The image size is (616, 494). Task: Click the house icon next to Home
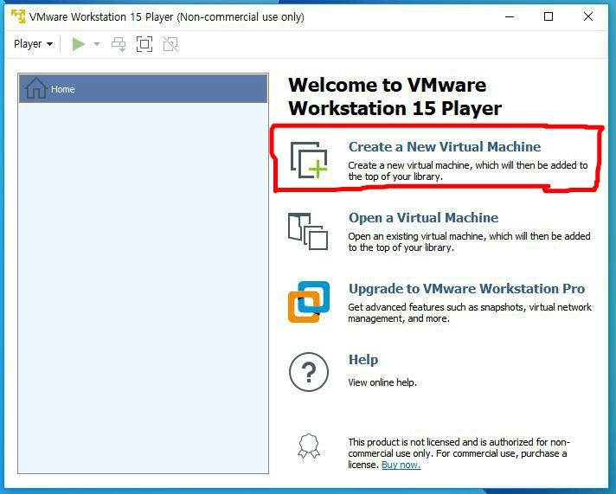tap(36, 88)
